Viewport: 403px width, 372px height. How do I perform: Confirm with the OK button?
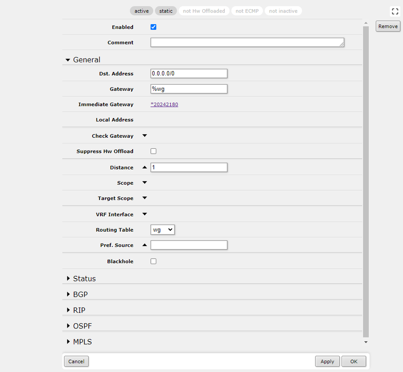coord(354,361)
